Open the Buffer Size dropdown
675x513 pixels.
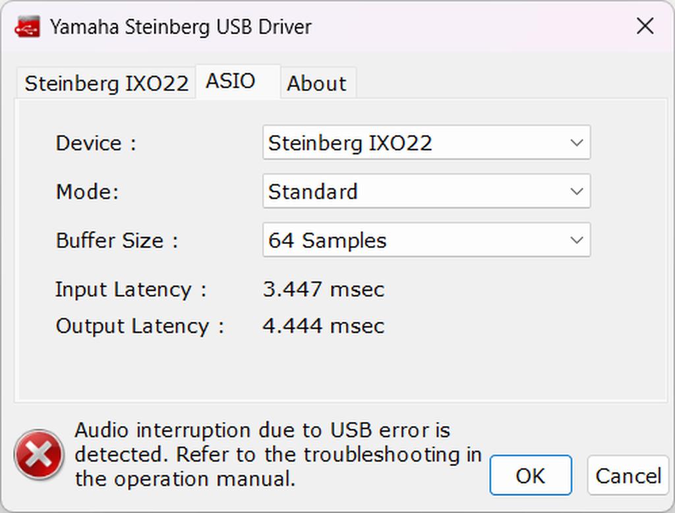coord(426,241)
